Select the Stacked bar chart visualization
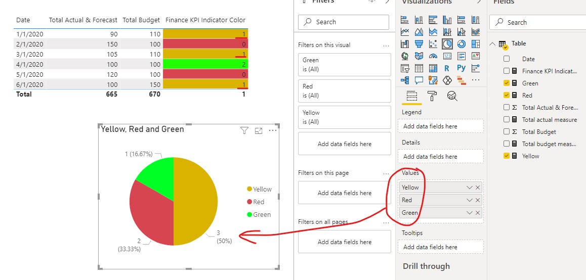The width and height of the screenshot is (586, 280). coord(405,20)
